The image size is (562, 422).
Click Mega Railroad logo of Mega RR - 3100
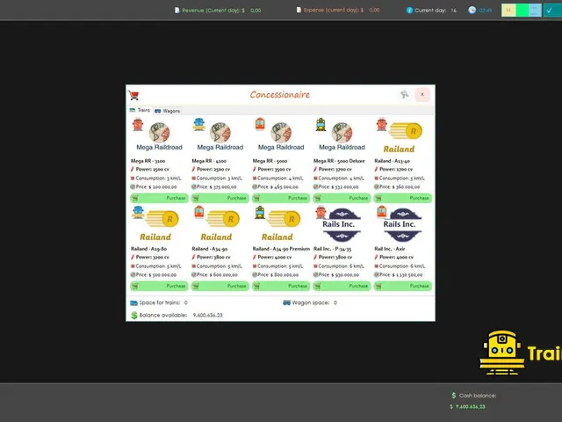[160, 137]
